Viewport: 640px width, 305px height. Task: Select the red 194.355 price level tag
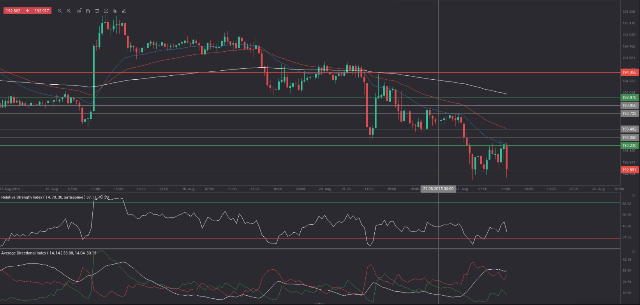629,72
